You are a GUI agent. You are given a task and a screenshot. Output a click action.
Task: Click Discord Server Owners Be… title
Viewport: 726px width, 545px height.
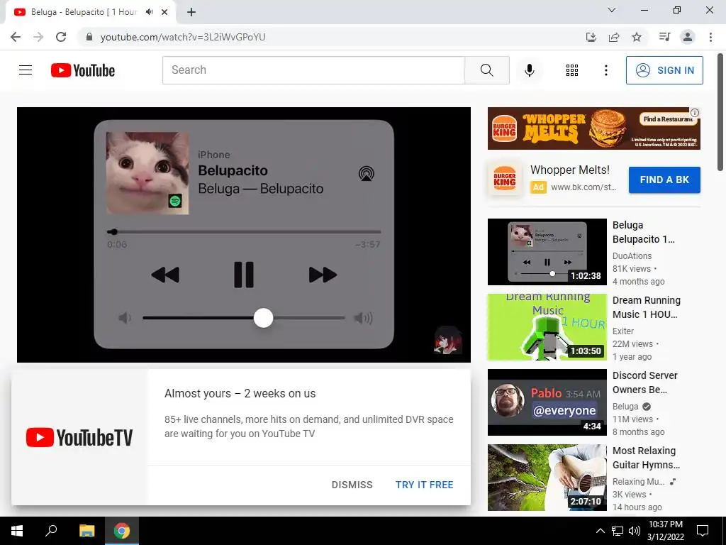645,382
